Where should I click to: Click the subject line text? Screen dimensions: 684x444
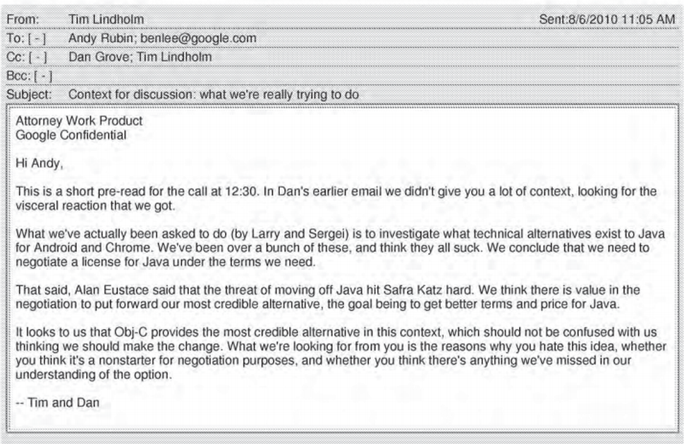[214, 94]
